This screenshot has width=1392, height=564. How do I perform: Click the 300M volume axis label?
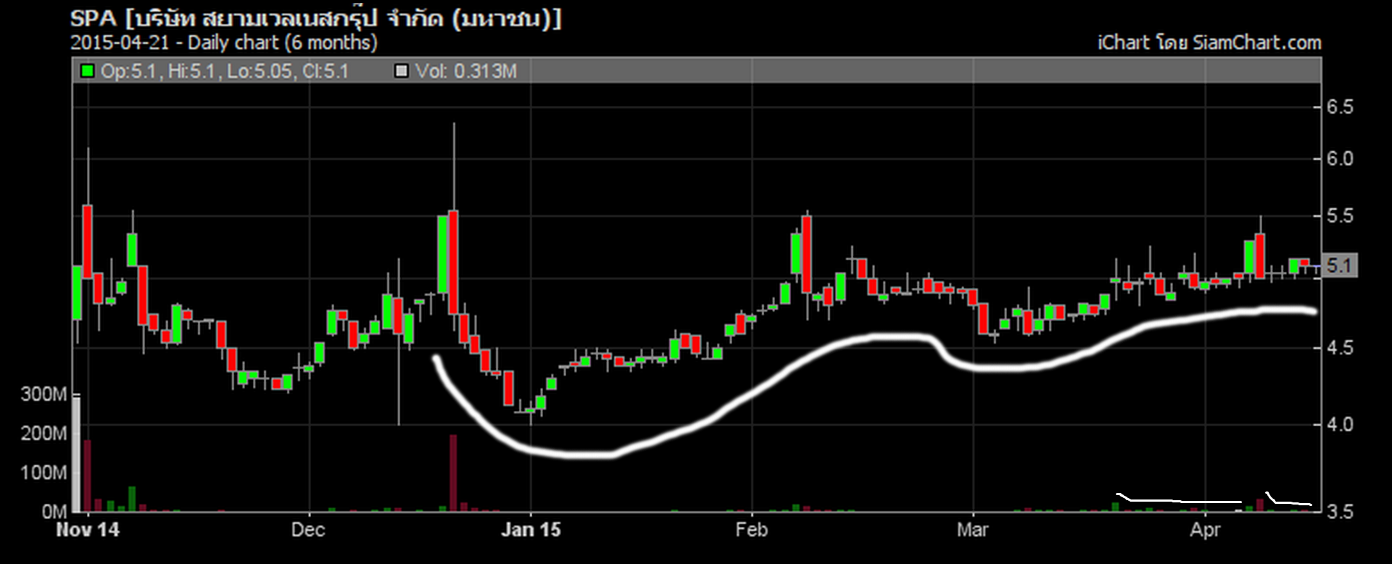[43, 394]
